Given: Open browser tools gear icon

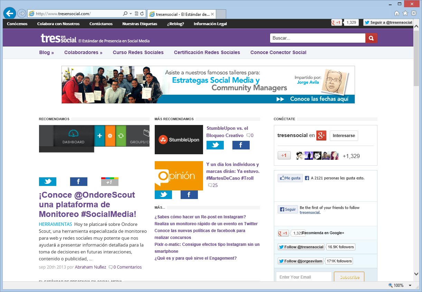Looking at the screenshot, I should pos(413,13).
